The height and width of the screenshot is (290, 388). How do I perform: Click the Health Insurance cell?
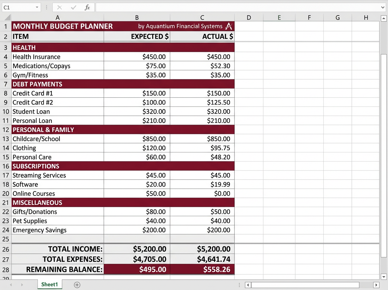(x=37, y=57)
